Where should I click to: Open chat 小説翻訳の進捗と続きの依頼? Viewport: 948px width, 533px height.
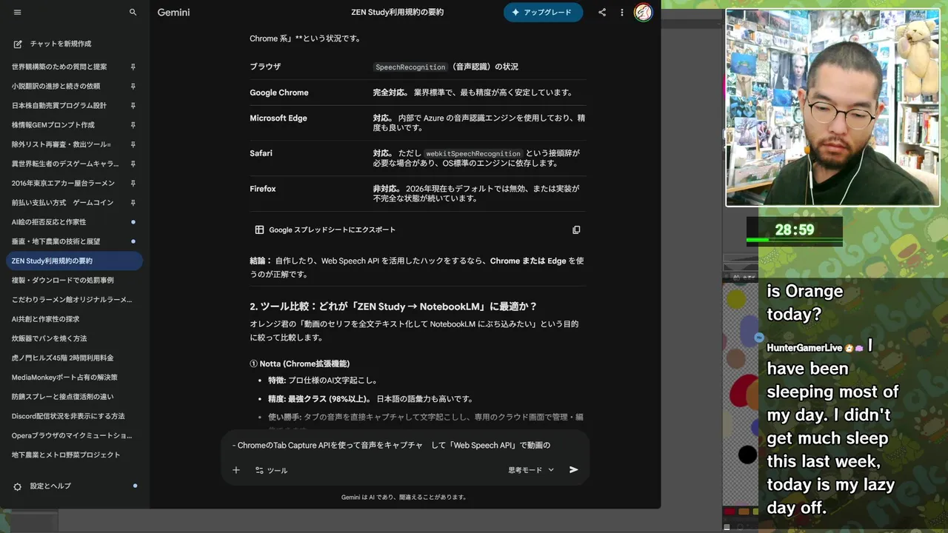pyautogui.click(x=56, y=86)
